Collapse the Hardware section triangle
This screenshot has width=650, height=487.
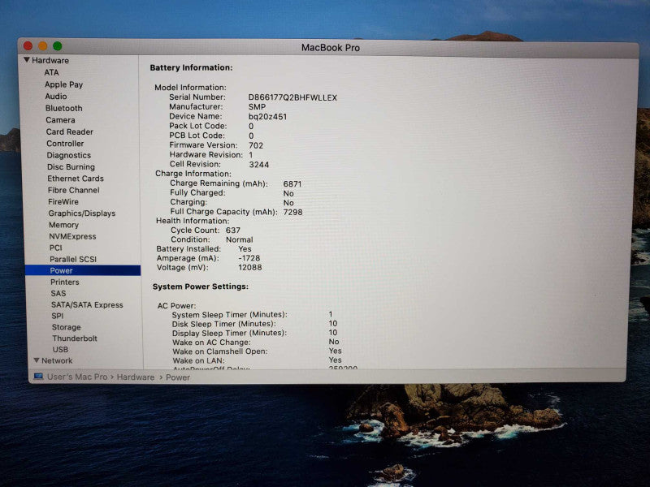point(27,60)
